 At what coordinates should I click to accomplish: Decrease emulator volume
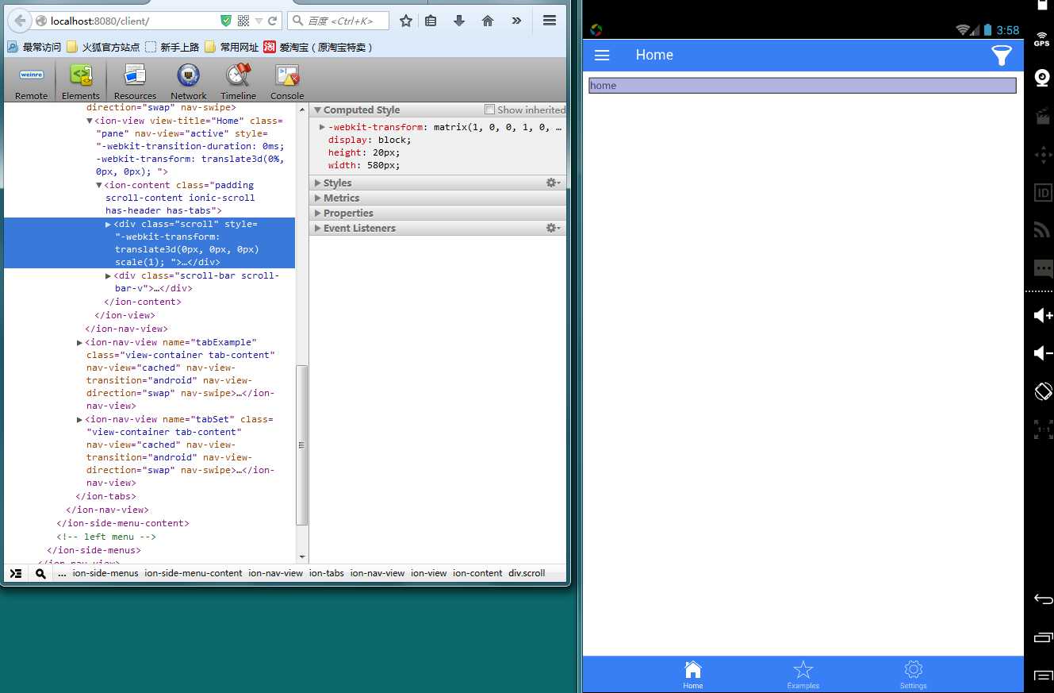coord(1043,352)
